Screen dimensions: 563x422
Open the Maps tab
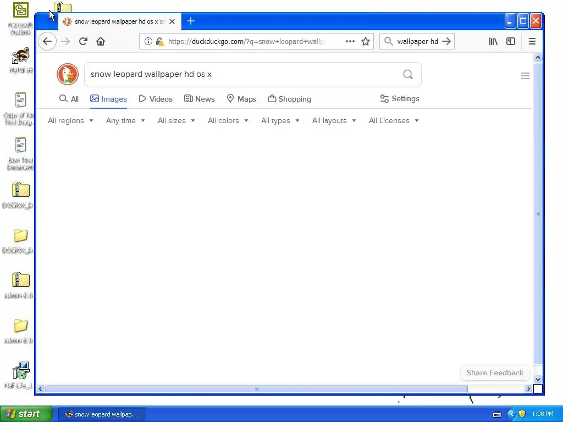pyautogui.click(x=241, y=99)
